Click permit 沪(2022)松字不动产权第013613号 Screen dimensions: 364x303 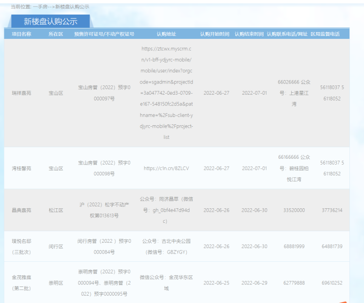click(x=104, y=210)
